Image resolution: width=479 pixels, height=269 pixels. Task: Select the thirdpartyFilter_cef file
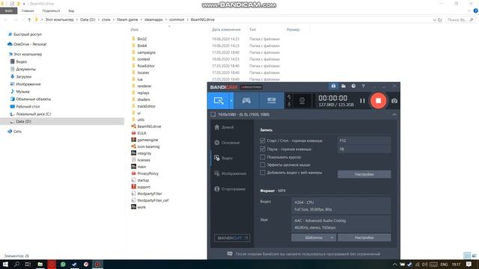click(153, 200)
